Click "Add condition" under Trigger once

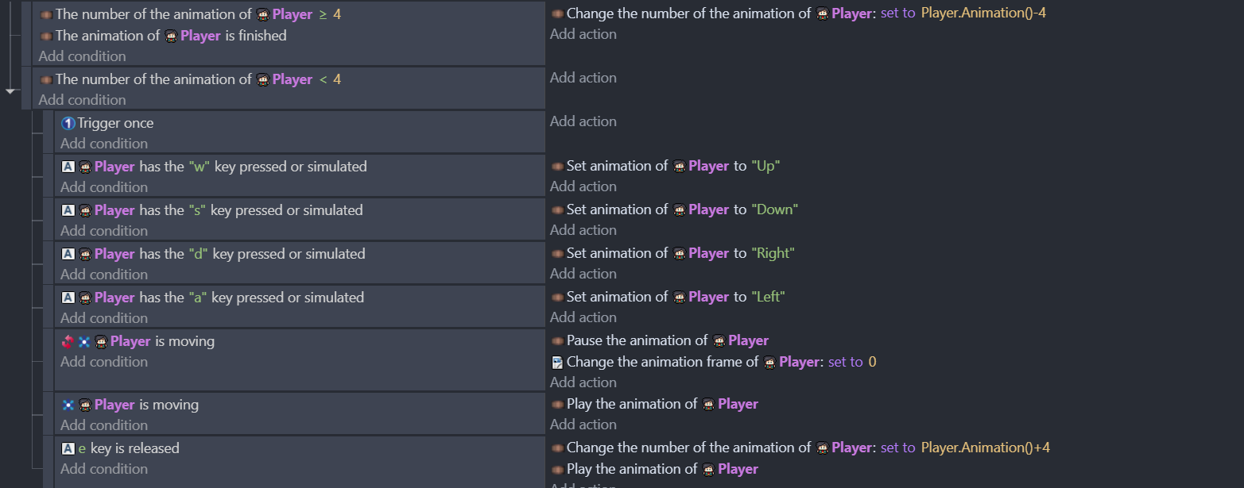(x=103, y=143)
